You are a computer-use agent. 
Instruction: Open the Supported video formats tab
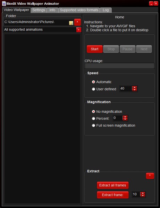click(x=79, y=10)
